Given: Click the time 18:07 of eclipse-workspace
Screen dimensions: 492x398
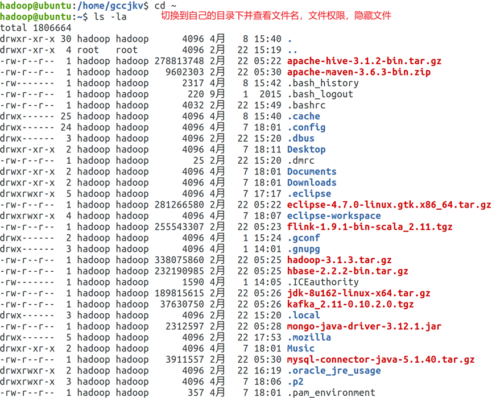Looking at the screenshot, I should pyautogui.click(x=268, y=216).
